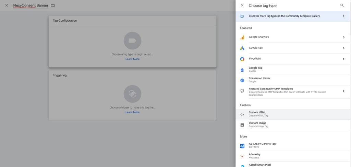Click folder icon next to FlexyConsent Banner
This screenshot has height=167, width=351.
pos(52,5)
